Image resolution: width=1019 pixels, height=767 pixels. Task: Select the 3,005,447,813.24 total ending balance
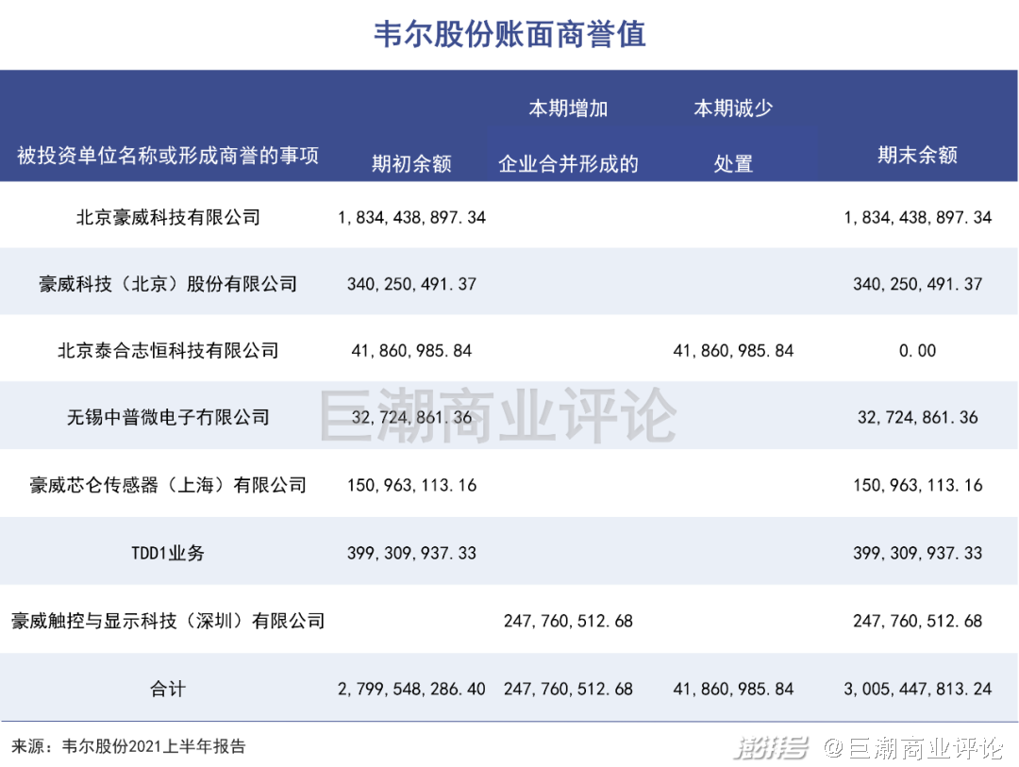(918, 689)
